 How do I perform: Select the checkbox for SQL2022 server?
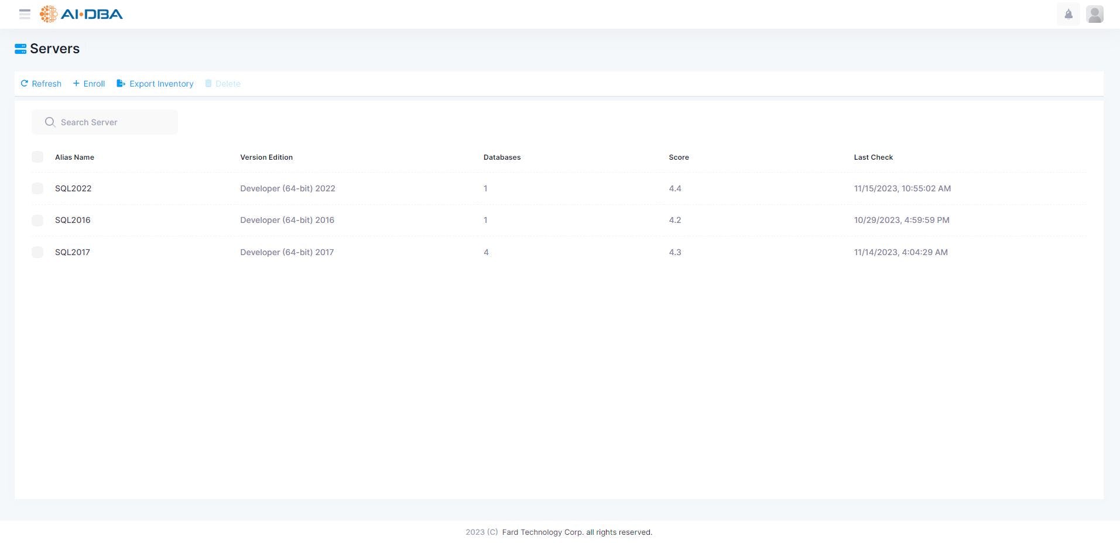coord(37,188)
